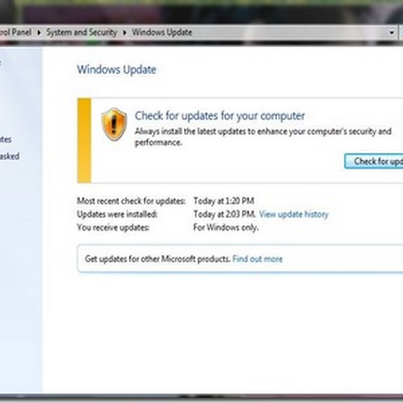Click 'Most recent check for updates:' label
This screenshot has height=403, width=403.
point(131,200)
